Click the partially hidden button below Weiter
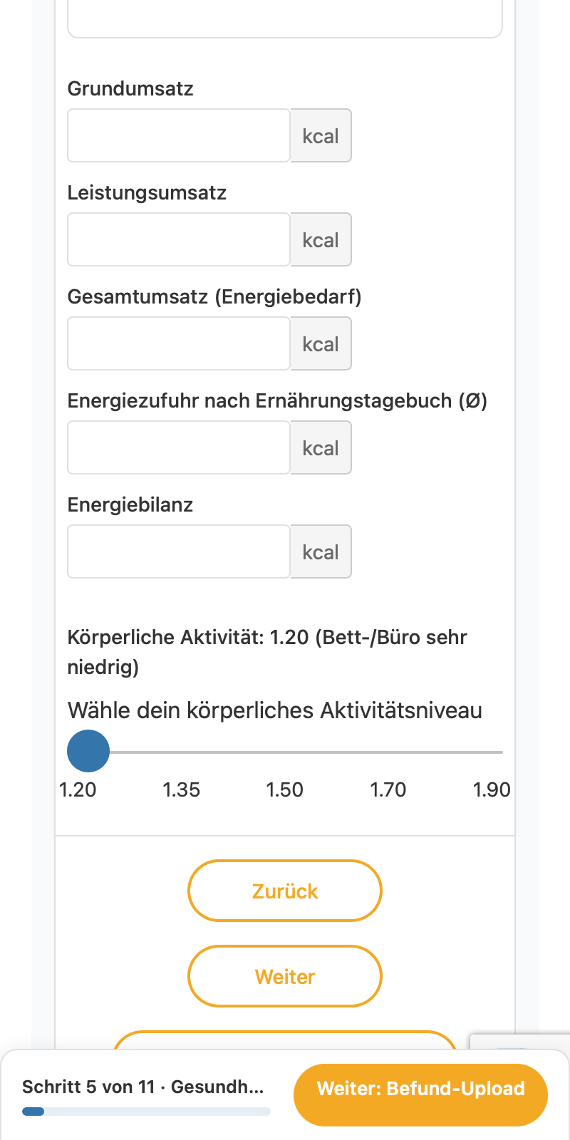 click(285, 1040)
